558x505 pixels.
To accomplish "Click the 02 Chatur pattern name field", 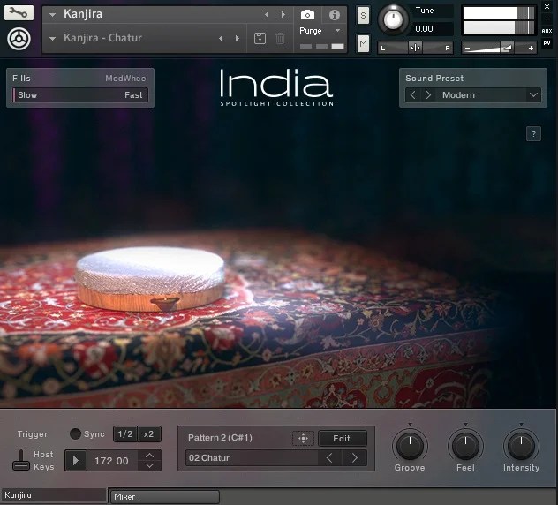I will 252,458.
